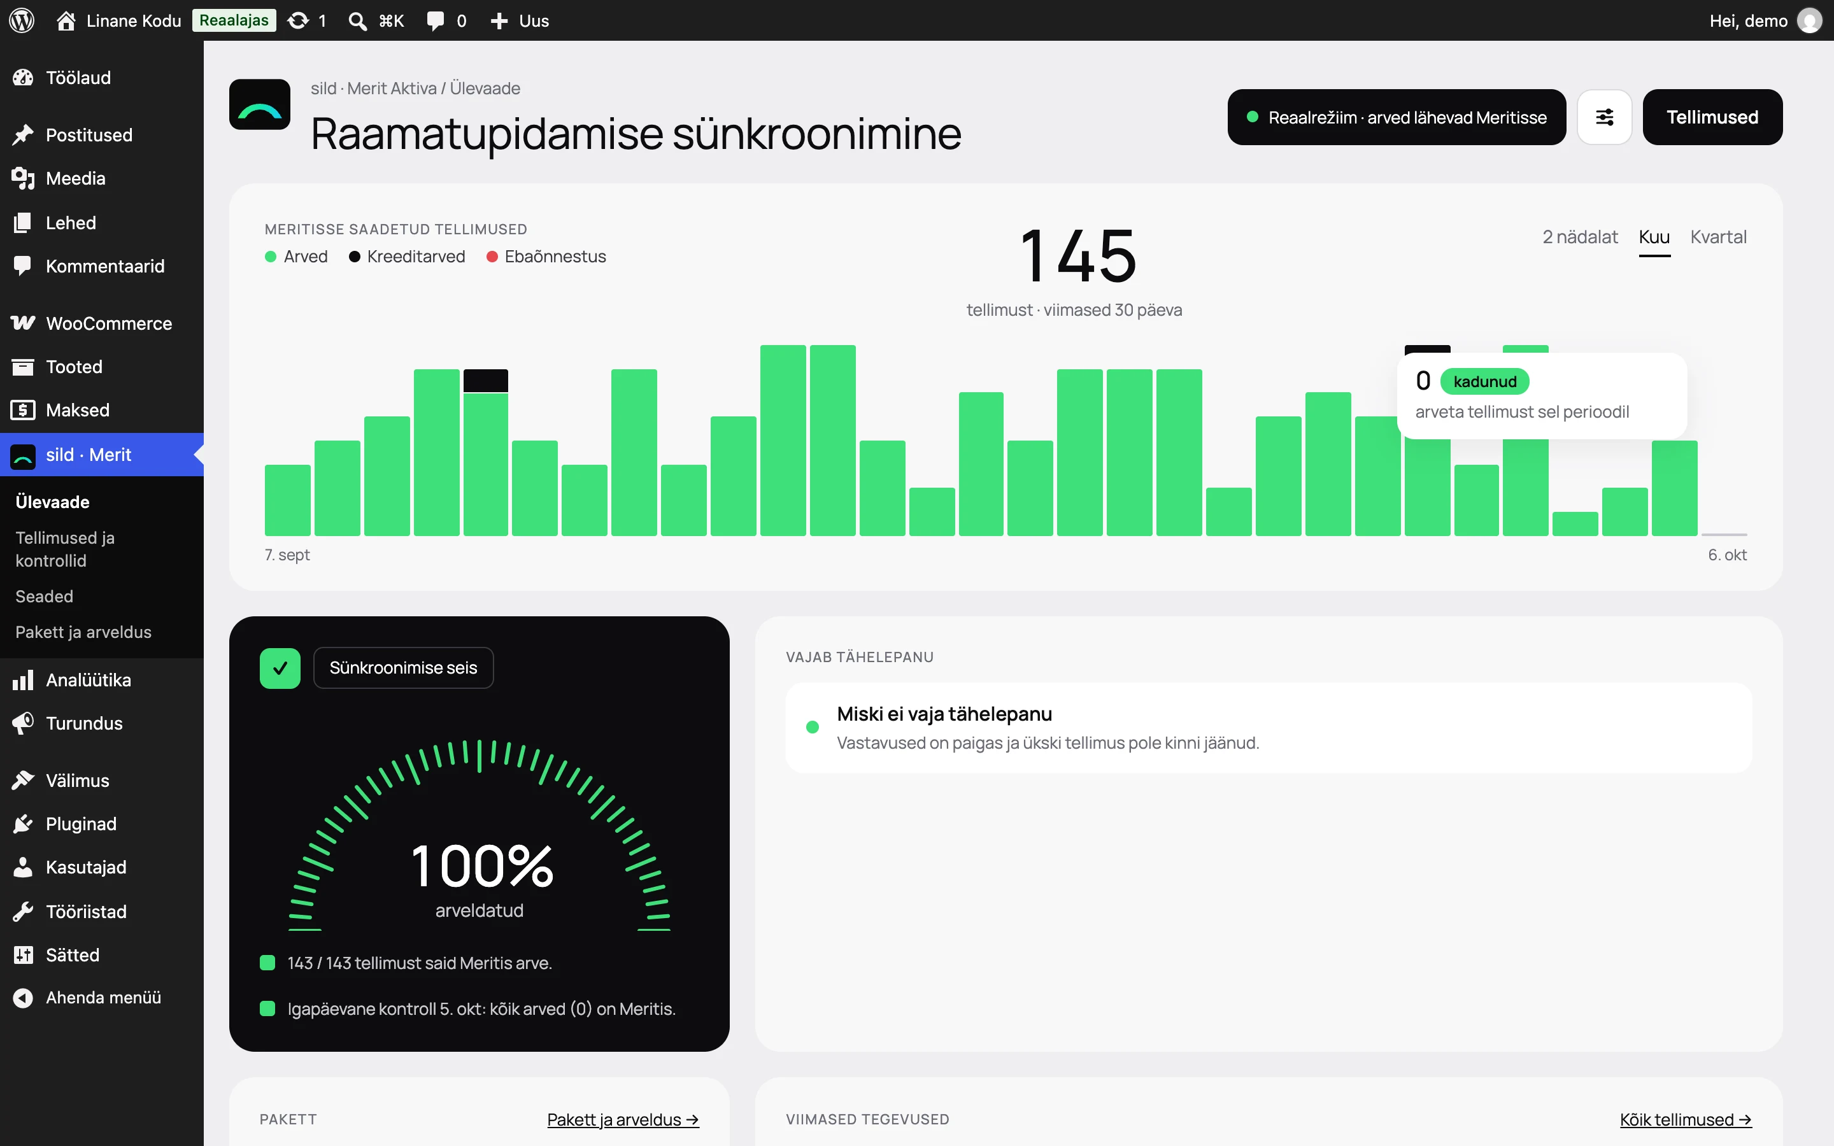Viewport: 1834px width, 1146px height.
Task: Click the sild Merit app logo
Action: click(260, 104)
